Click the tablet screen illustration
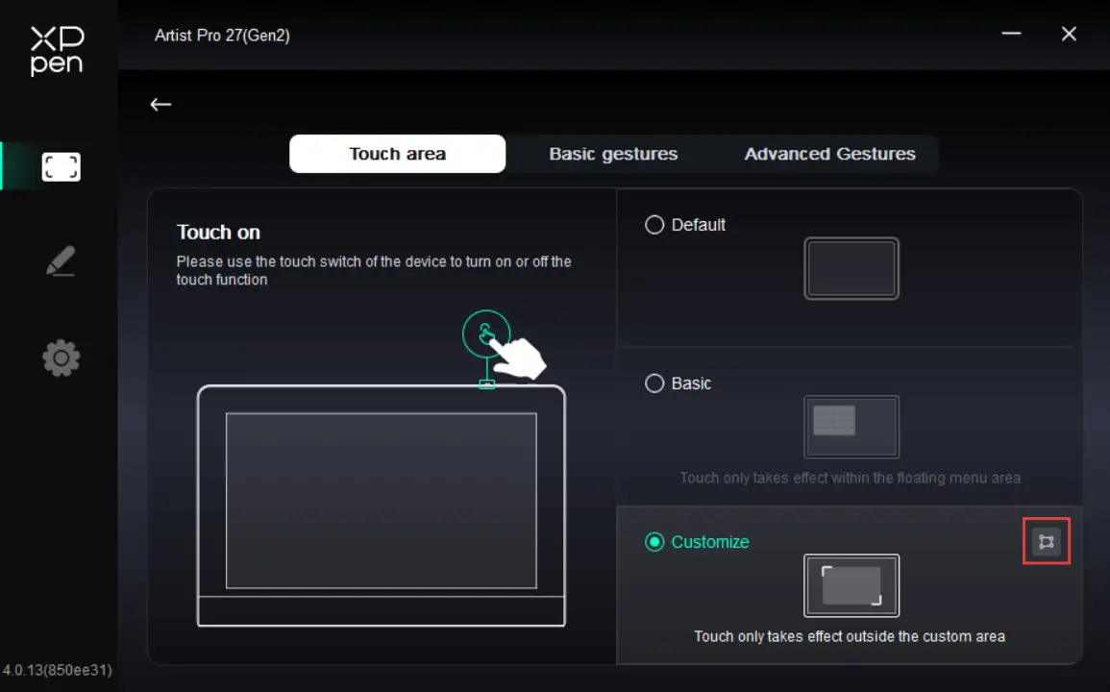This screenshot has height=692, width=1110. (x=381, y=500)
